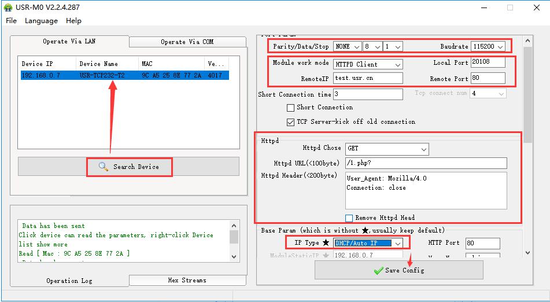
Task: Switch to Operate Via COM tab
Action: pos(187,42)
